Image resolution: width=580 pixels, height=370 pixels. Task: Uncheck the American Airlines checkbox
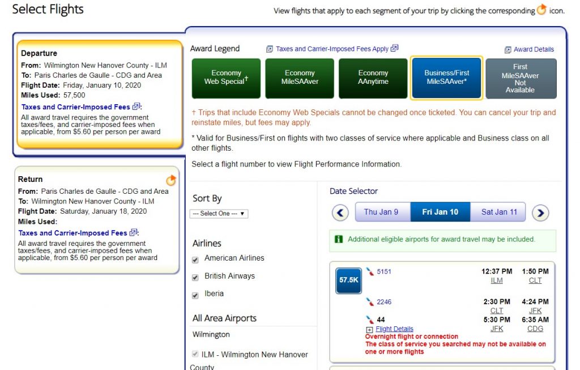pyautogui.click(x=195, y=260)
